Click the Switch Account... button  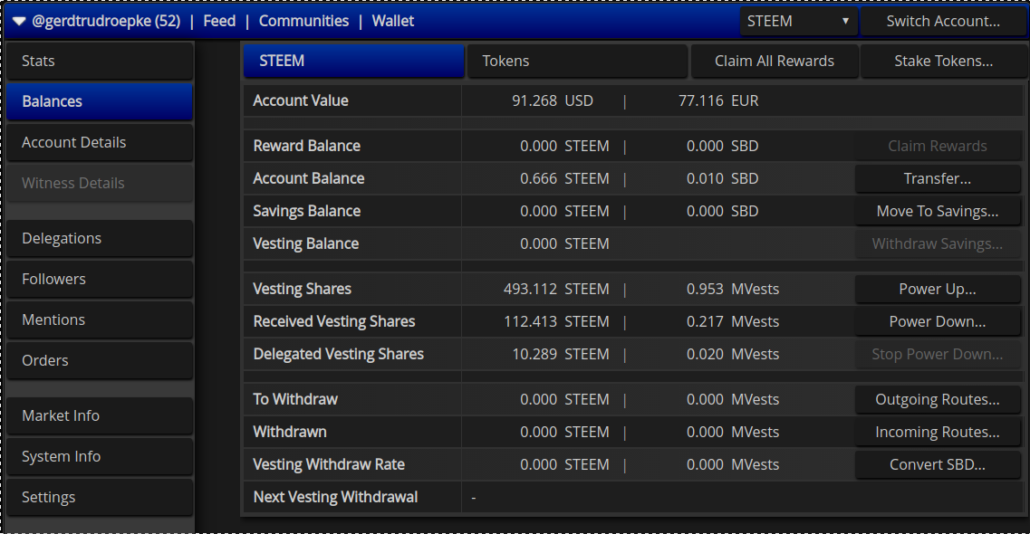[x=943, y=21]
